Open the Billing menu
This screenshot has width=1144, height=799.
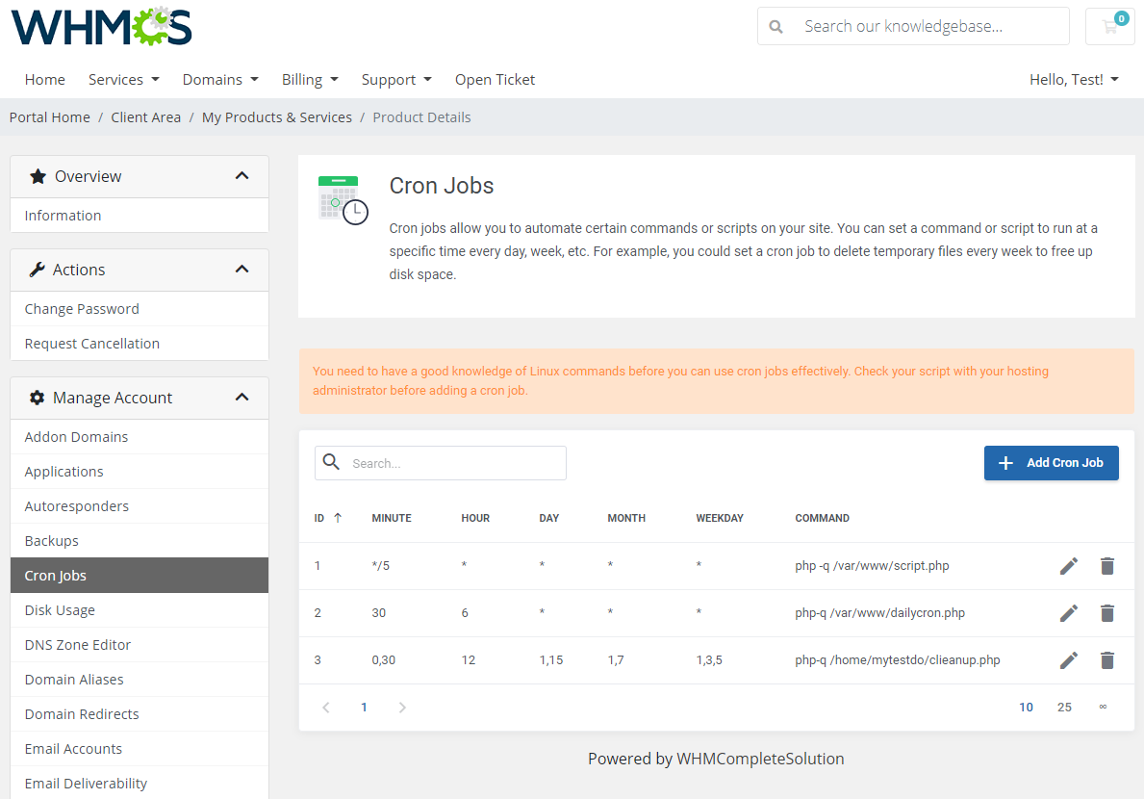[x=309, y=79]
